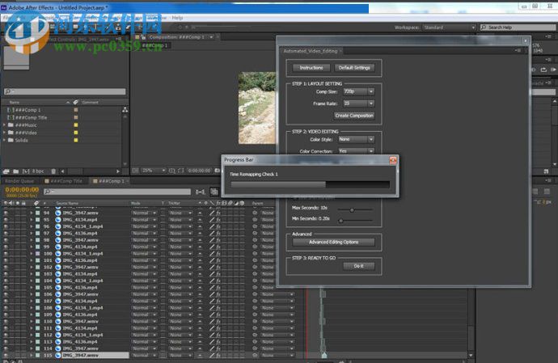The image size is (558, 363).
Task: Open the composition mini-flowchart icon
Action: [x=201, y=192]
